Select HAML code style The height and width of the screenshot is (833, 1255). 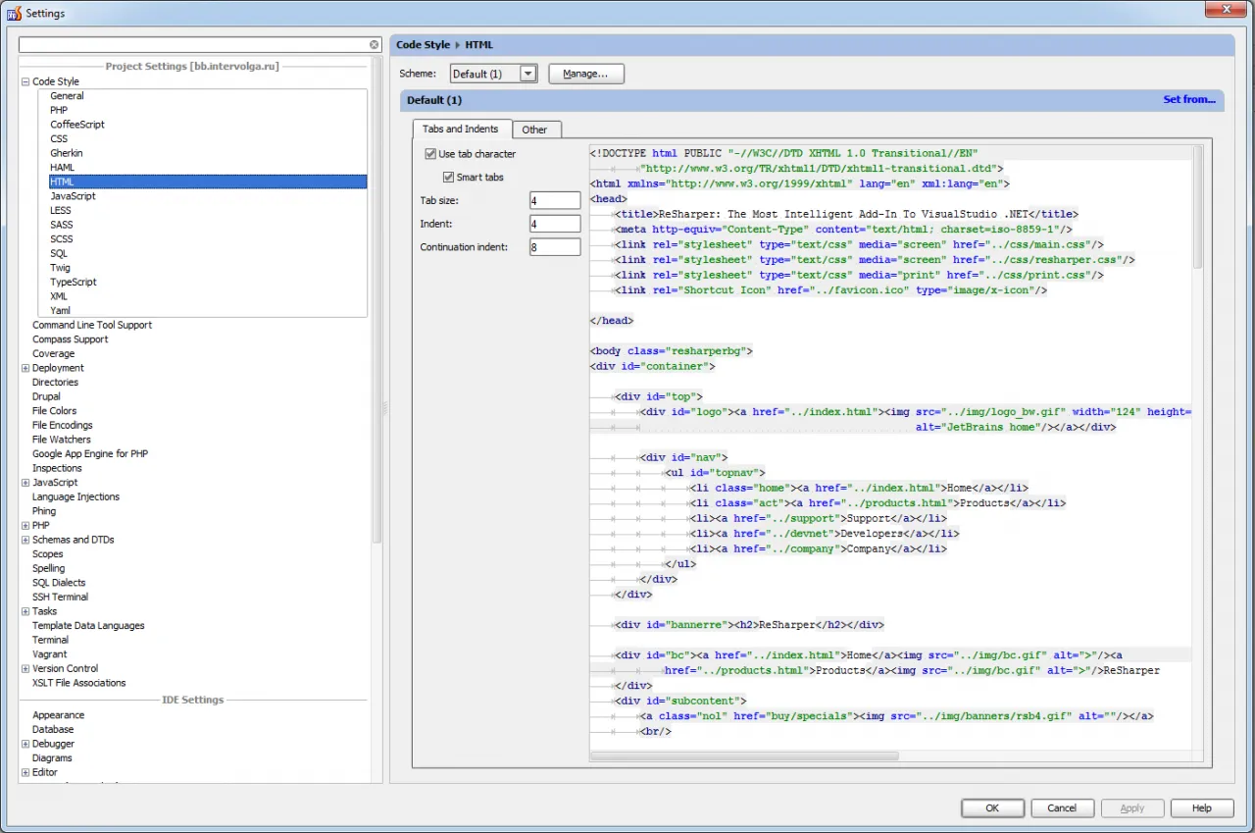pos(62,168)
